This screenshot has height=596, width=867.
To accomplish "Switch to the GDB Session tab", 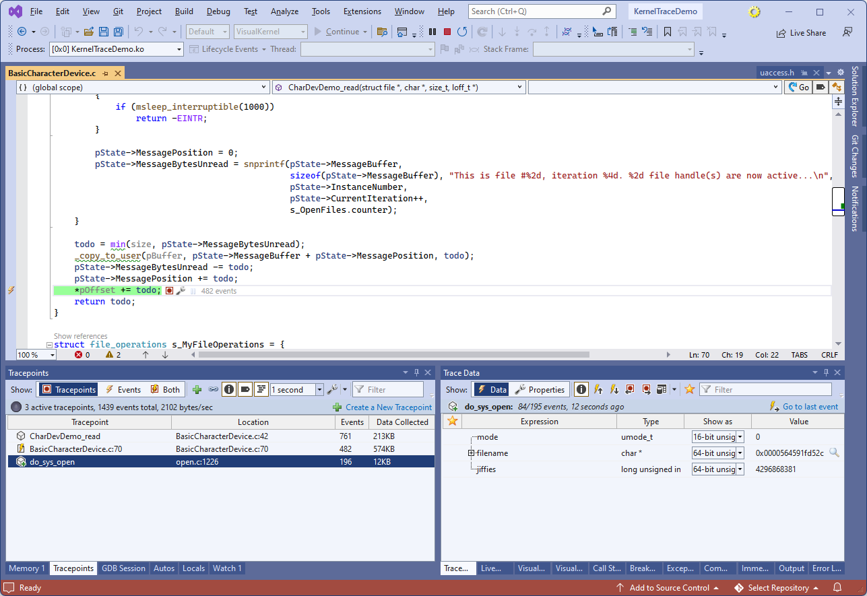I will (123, 568).
